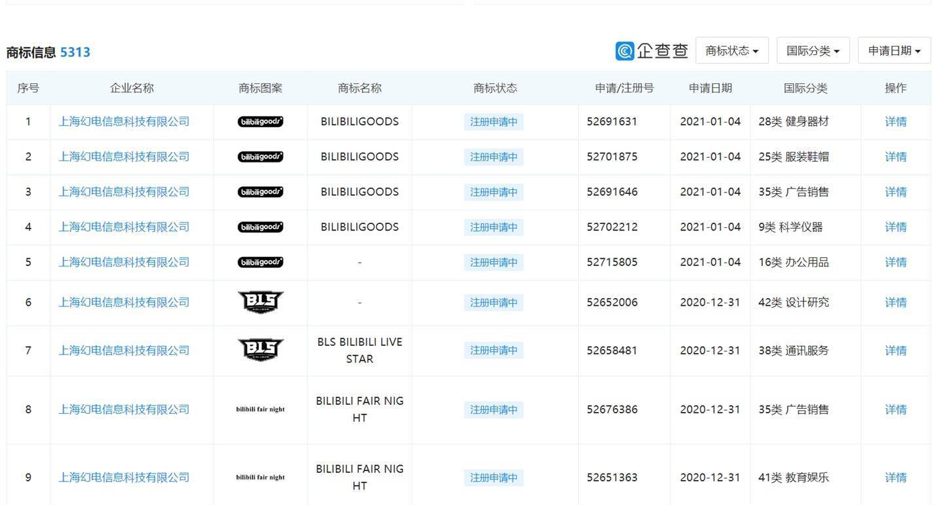Click the 申请/注册号 column header
The image size is (943, 505).
pos(624,88)
